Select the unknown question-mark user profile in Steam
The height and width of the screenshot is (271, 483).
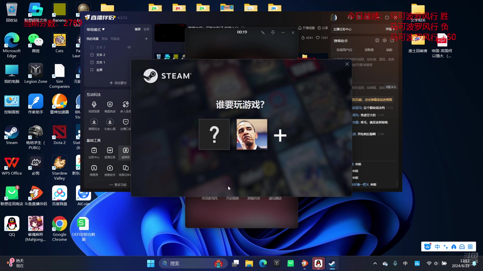pyautogui.click(x=214, y=134)
